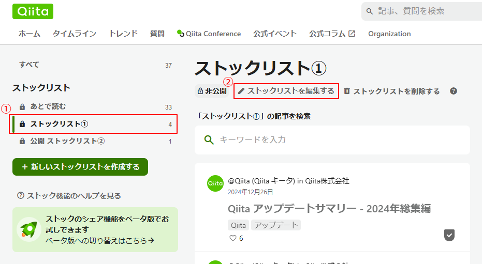Open the あとで読む stock list
The width and height of the screenshot is (482, 264).
[95, 107]
